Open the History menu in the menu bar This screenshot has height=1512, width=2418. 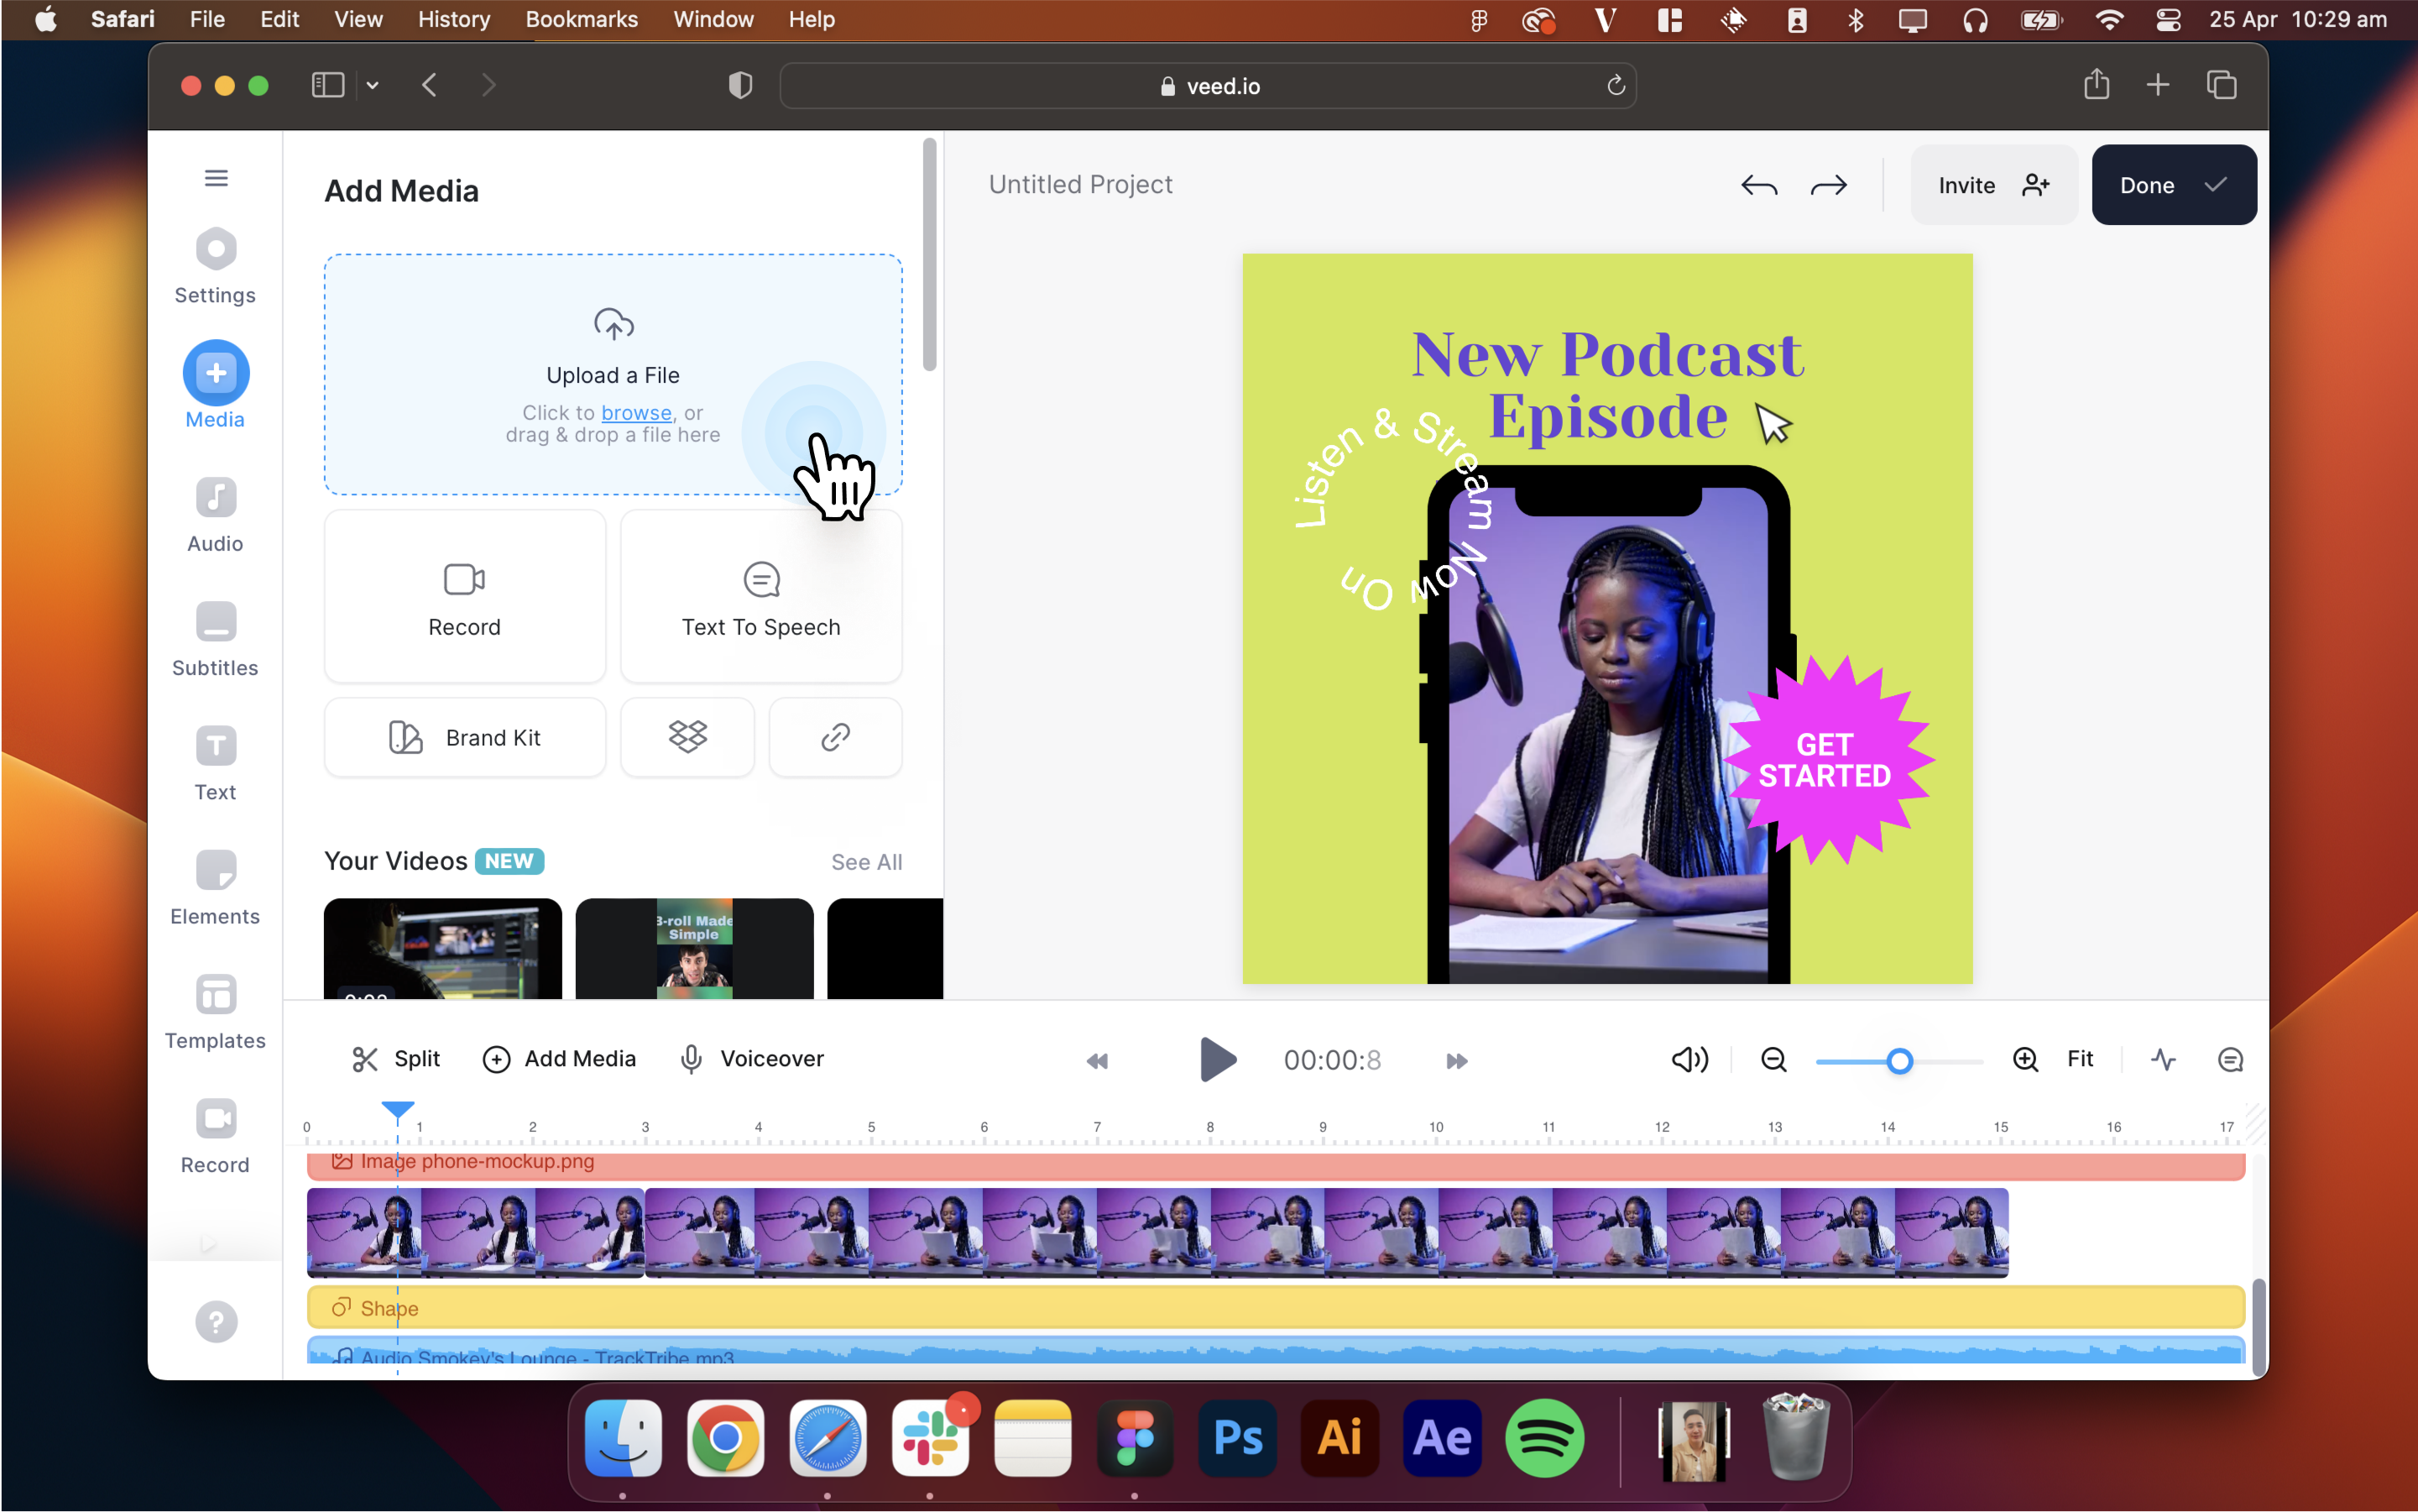tap(453, 19)
